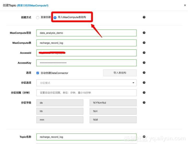Open help icon next to 分区选项 dropdown

point(144,83)
